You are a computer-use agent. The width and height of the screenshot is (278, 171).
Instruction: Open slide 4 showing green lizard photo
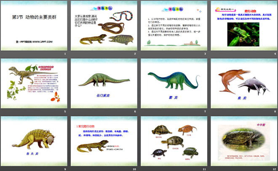244,26
